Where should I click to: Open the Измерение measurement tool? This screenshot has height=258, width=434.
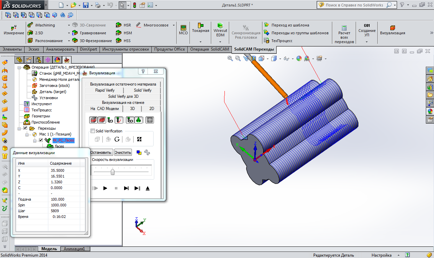pyautogui.click(x=14, y=30)
